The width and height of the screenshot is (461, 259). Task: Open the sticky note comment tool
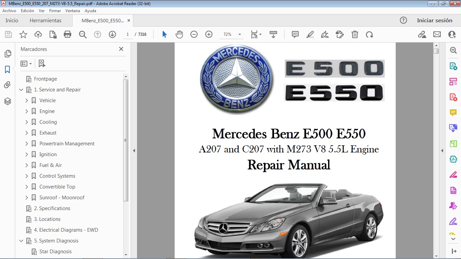pos(295,34)
